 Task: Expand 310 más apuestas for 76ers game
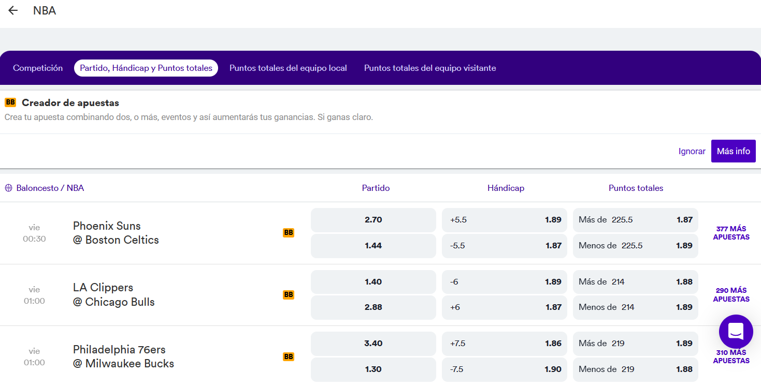tap(731, 356)
